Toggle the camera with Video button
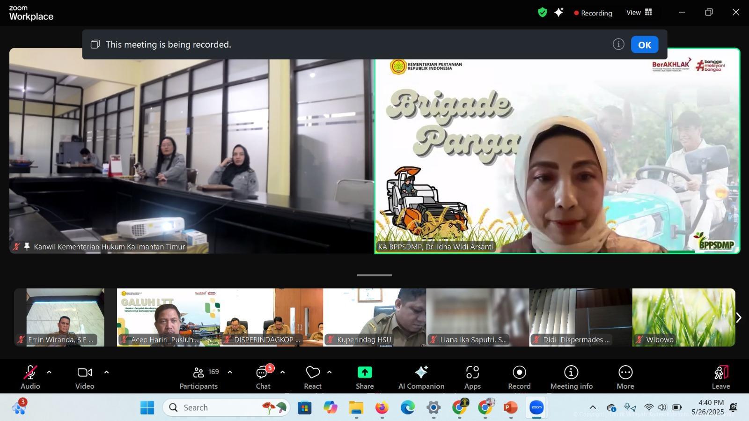Image resolution: width=749 pixels, height=421 pixels. [85, 377]
